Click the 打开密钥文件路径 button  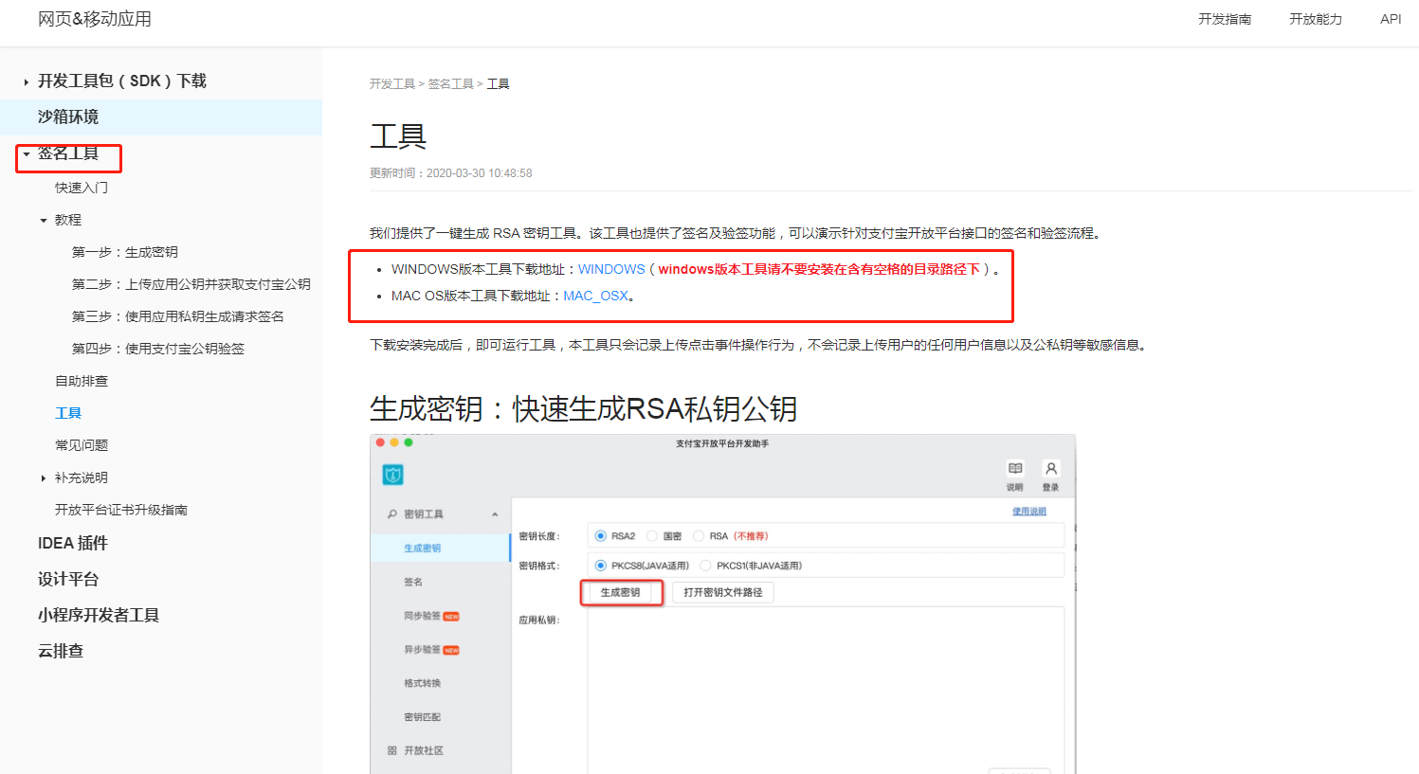pyautogui.click(x=723, y=592)
